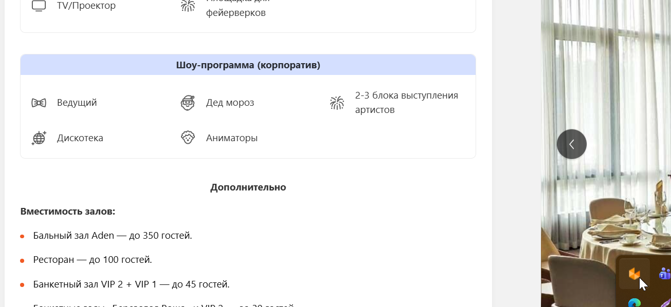671x307 pixels.
Task: Click the Шоу-программа (корпоратив) header
Action: (248, 65)
